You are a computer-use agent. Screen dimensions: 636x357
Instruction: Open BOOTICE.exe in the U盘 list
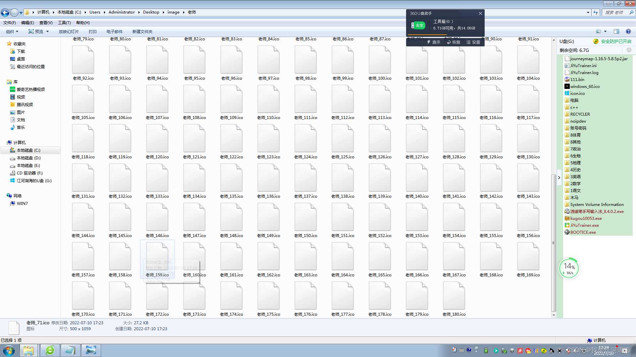coord(583,232)
